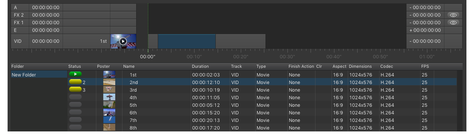Select poster thumbnail of 5th clip
This screenshot has width=474, height=139.
point(109,105)
